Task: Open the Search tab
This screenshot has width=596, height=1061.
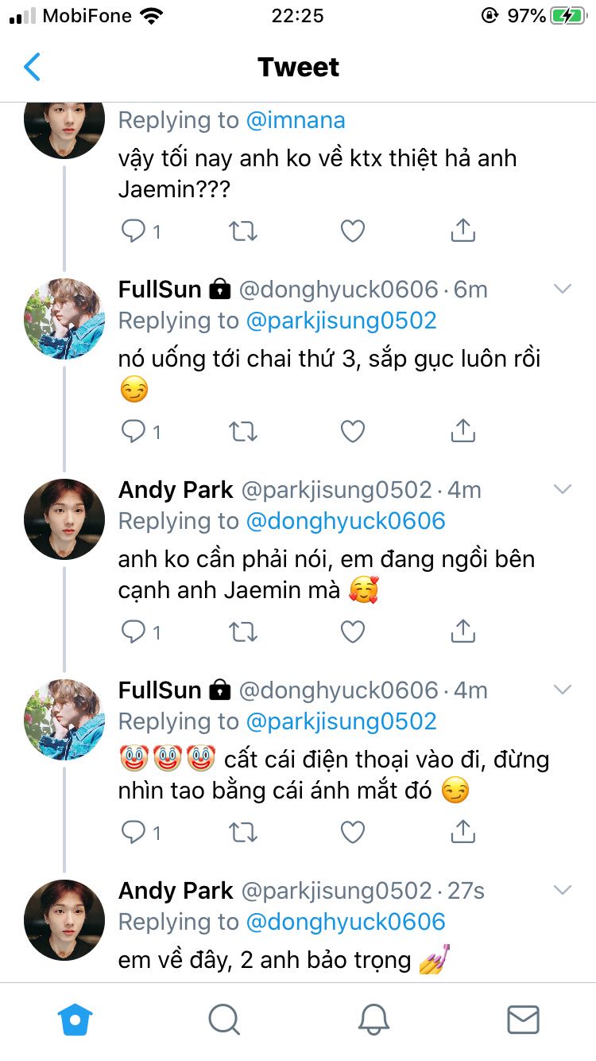Action: pyautogui.click(x=224, y=1020)
